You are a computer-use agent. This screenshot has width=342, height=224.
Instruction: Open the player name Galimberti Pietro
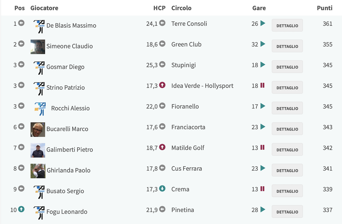point(70,150)
